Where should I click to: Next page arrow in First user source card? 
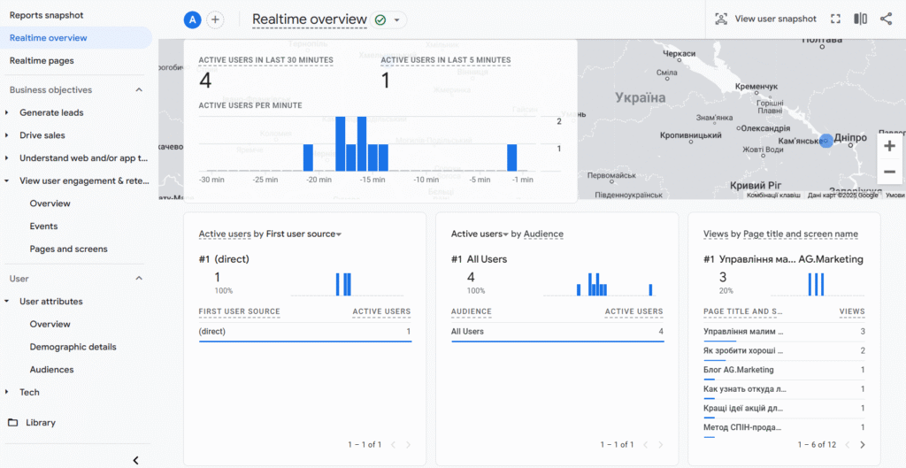pyautogui.click(x=409, y=445)
